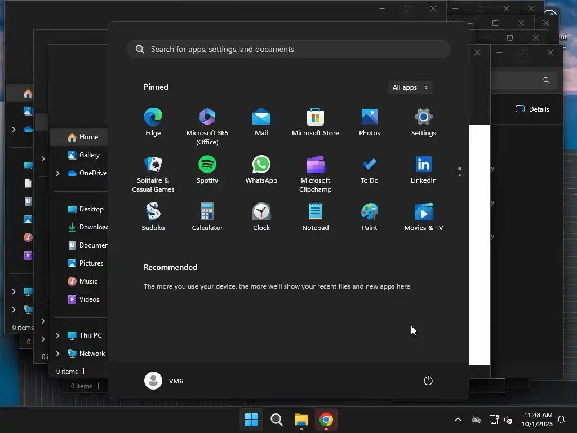The image size is (577, 433).
Task: Open Calculator
Action: click(207, 217)
